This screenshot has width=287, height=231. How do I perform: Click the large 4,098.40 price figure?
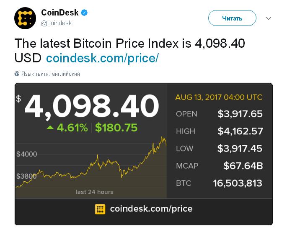[92, 105]
